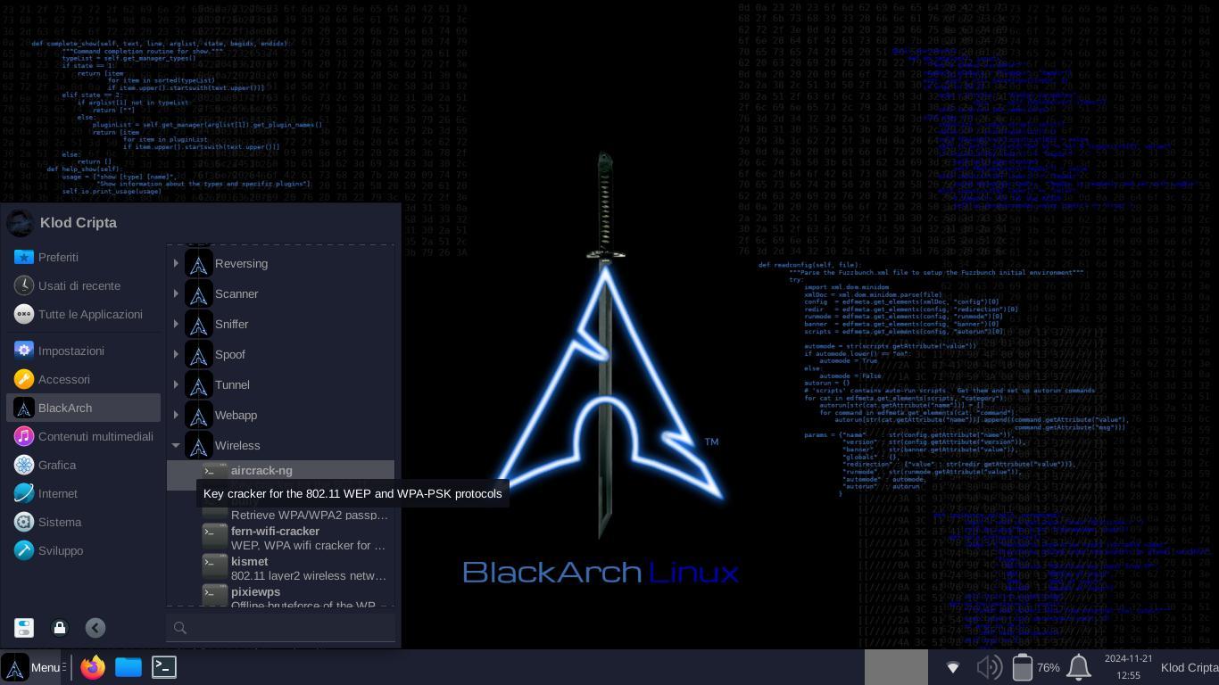The width and height of the screenshot is (1219, 685).
Task: Open the Preferiti category
Action: point(83,257)
